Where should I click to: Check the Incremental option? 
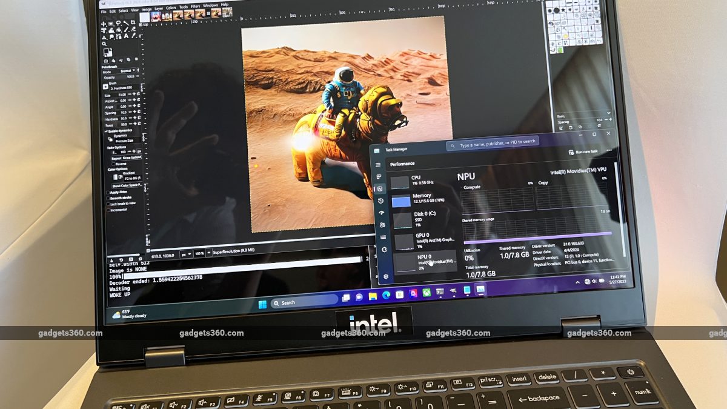(108, 210)
